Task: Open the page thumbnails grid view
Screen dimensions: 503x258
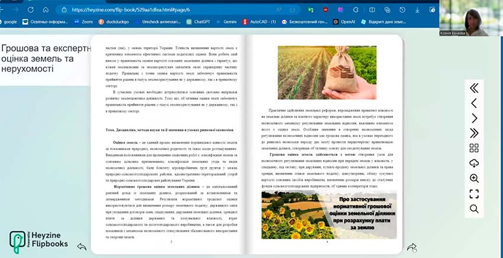Action: pos(474,148)
